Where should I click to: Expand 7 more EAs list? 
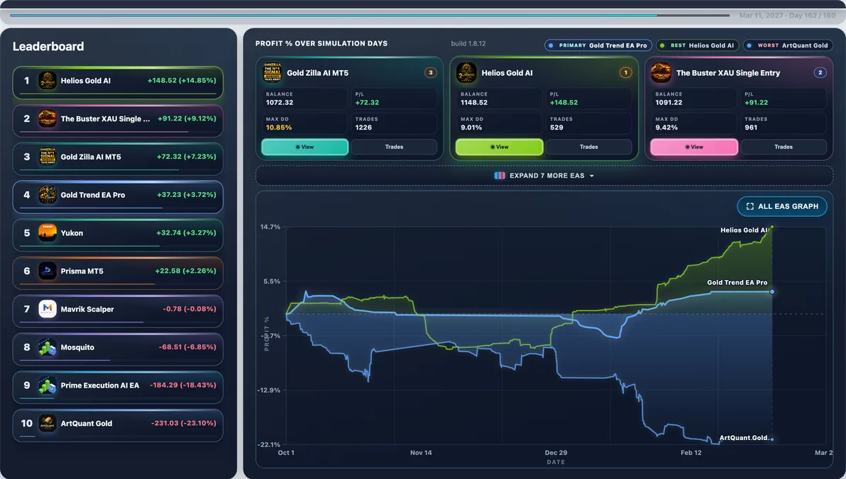[544, 176]
